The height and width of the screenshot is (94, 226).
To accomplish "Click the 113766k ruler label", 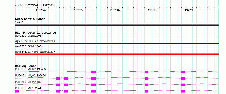I will click(41, 10).
